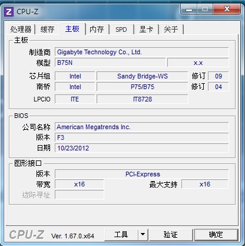Click the BIOS date field 10/23/2012

[141, 148]
